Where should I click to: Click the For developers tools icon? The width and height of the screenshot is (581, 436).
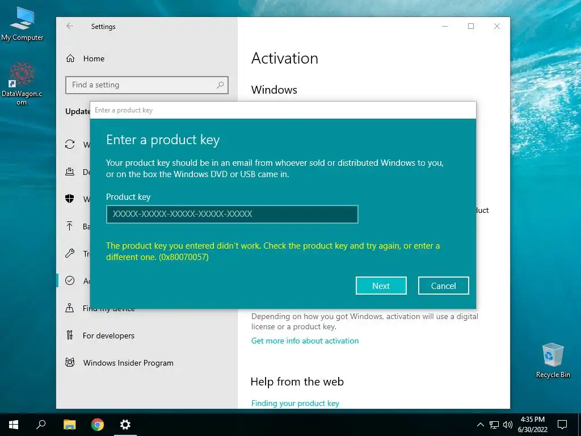coord(70,336)
